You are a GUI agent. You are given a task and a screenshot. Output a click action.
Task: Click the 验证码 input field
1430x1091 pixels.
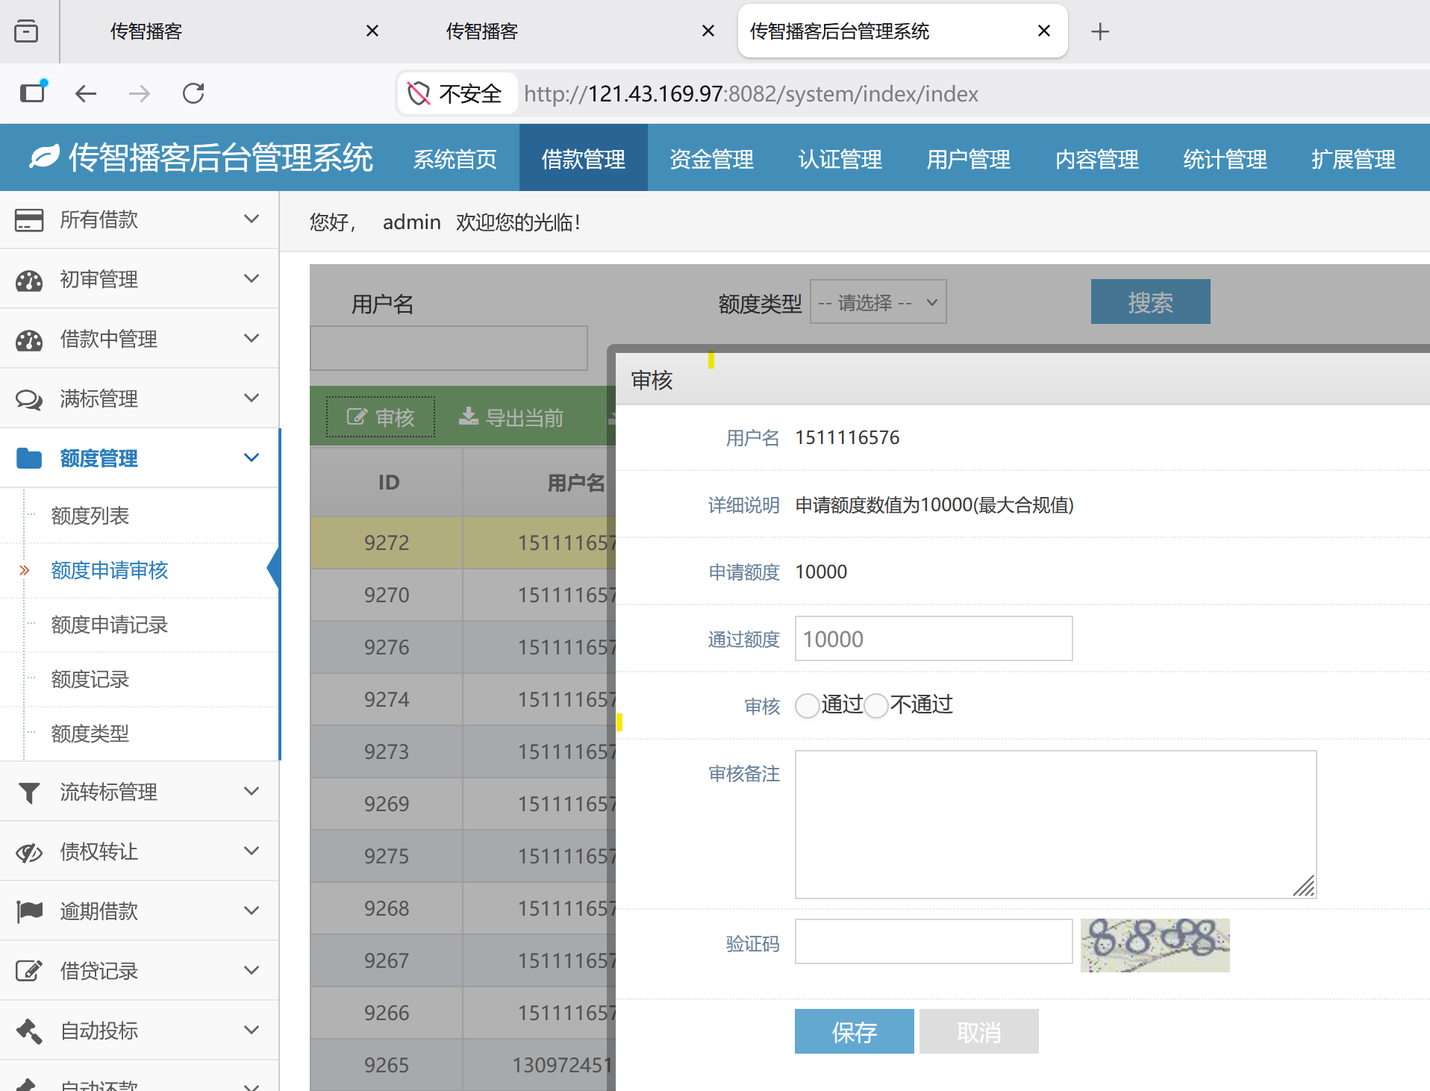[934, 942]
